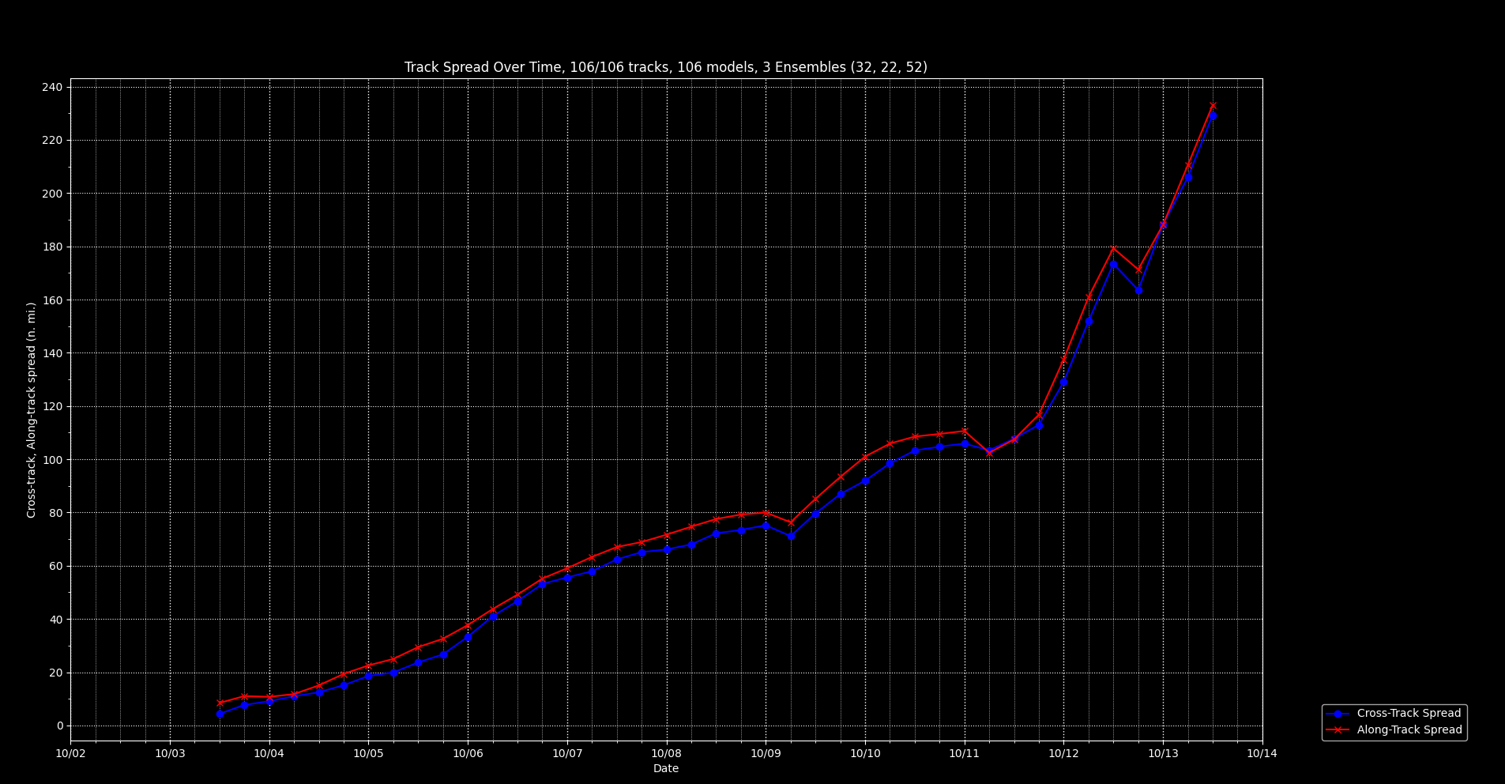Click x-axis tick label 10/10
The width and height of the screenshot is (1505, 784).
click(x=865, y=754)
